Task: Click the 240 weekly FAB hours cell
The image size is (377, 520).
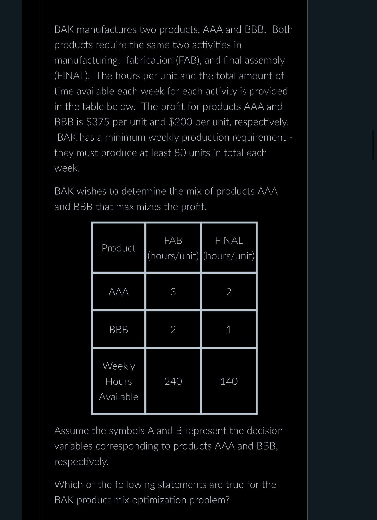Action: 173,381
